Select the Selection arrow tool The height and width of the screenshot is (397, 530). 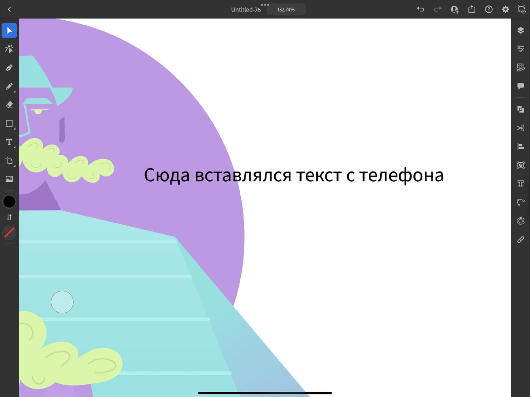pyautogui.click(x=9, y=30)
